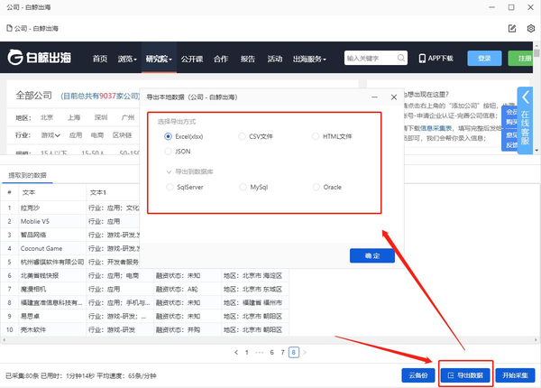Filter industry by 电商
Viewport: 541px width, 388px height.
pyautogui.click(x=97, y=135)
